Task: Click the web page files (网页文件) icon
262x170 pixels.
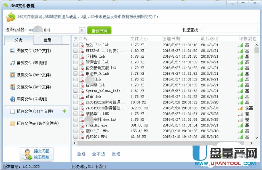Action: pos(12,99)
